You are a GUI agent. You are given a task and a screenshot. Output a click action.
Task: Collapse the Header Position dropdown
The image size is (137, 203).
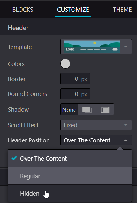click(96, 140)
